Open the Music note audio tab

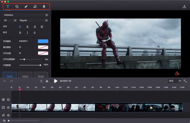pos(35,7)
